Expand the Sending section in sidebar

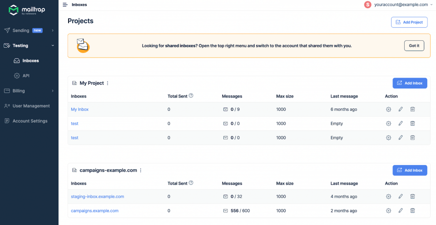[29, 30]
